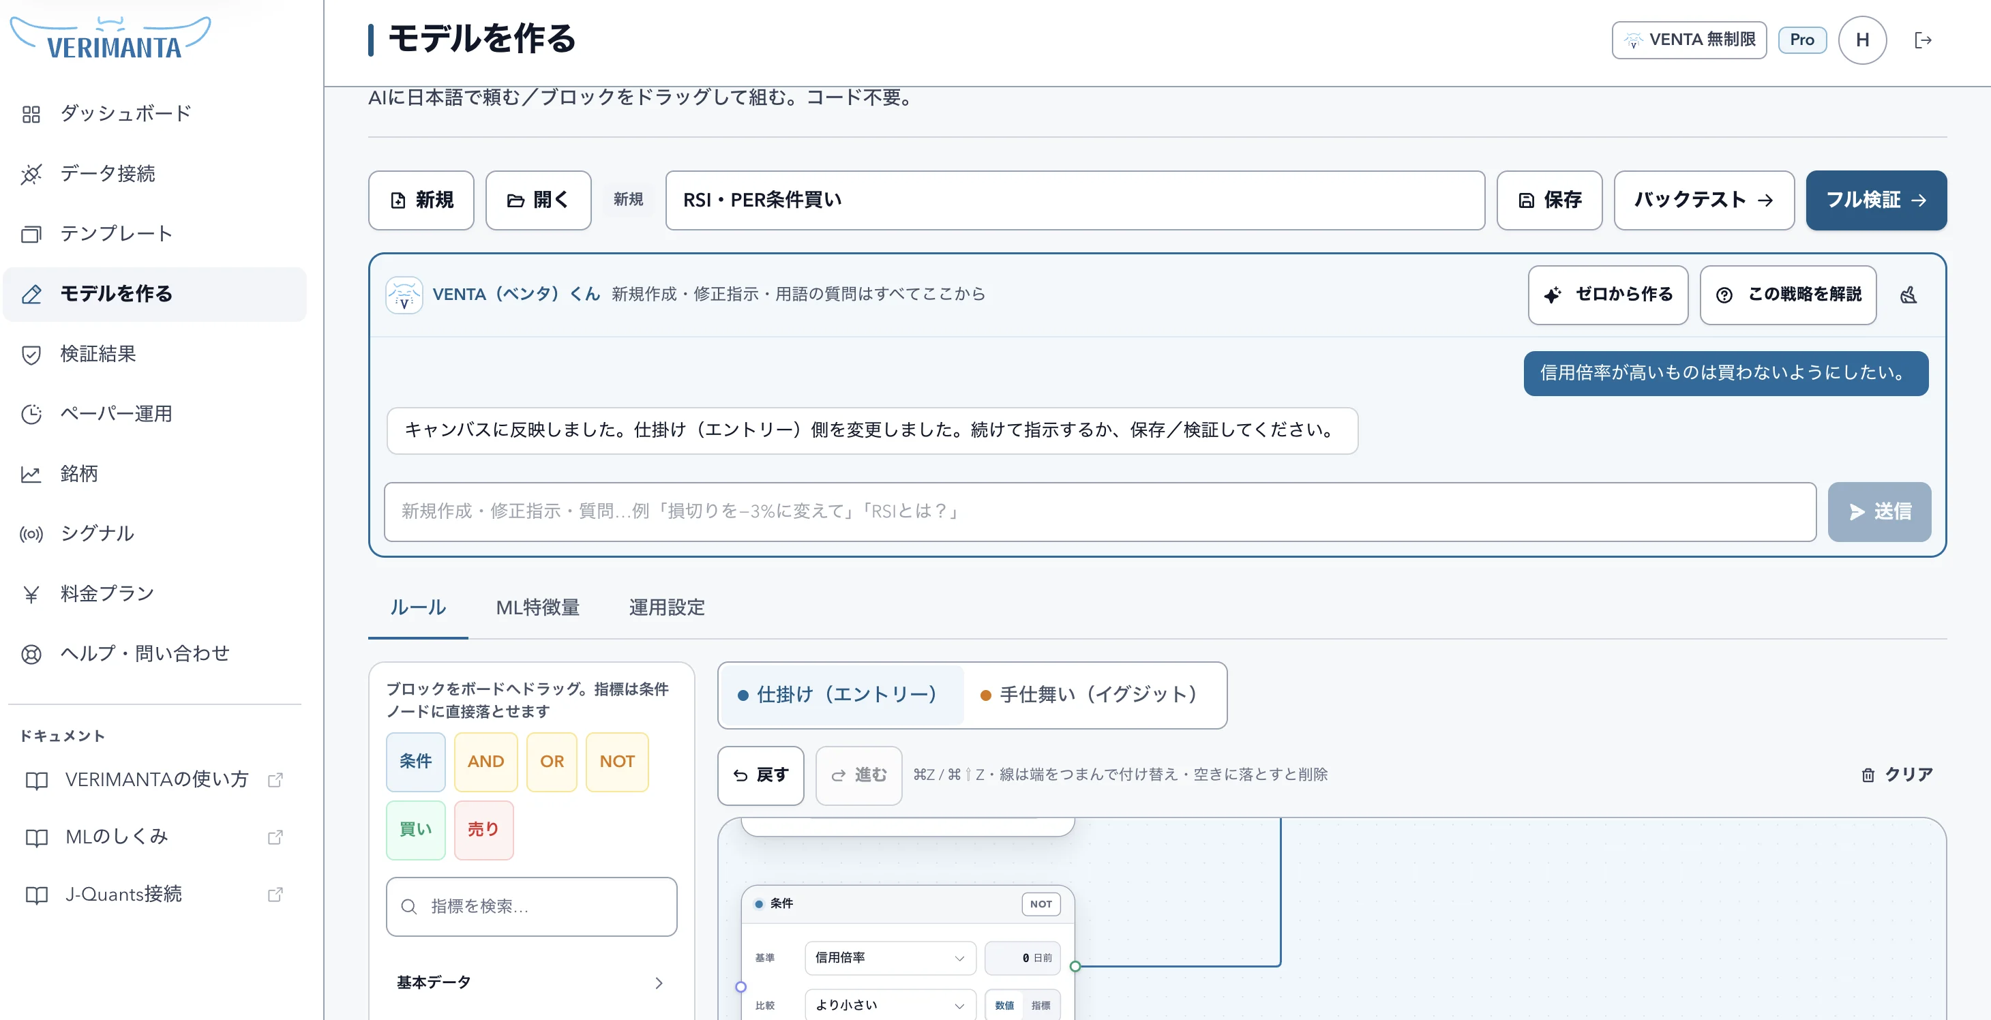Open シグナル in the sidebar
This screenshot has height=1020, width=1991.
pos(155,533)
